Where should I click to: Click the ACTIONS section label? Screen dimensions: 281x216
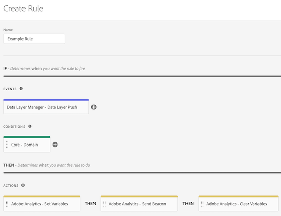[11, 186]
